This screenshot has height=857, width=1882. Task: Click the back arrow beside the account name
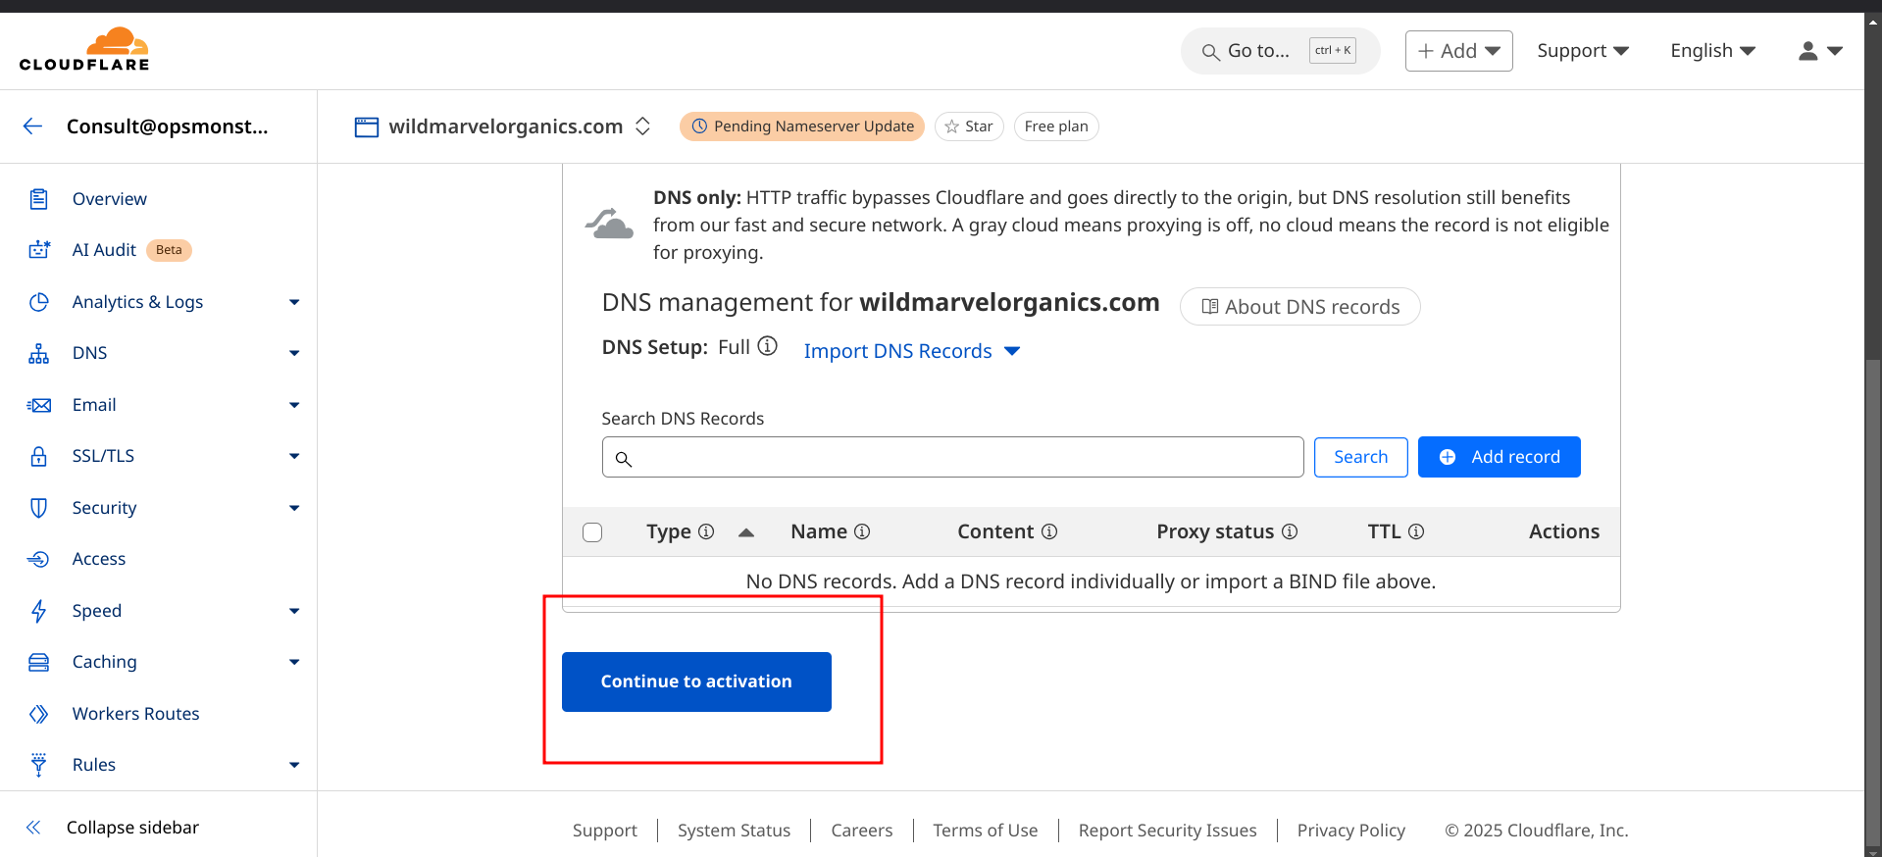[33, 126]
